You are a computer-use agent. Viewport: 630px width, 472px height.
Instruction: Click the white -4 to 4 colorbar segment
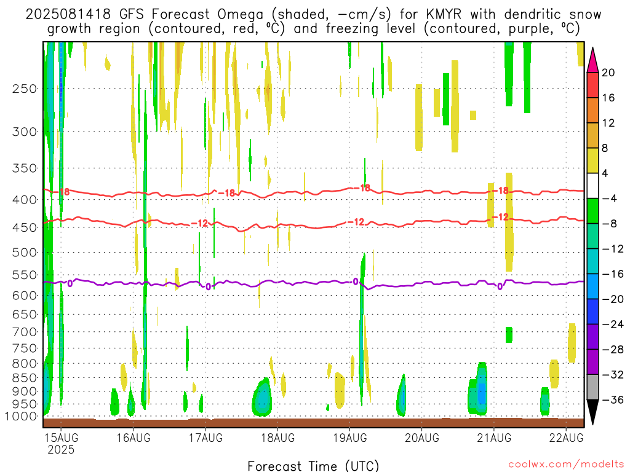coord(592,186)
